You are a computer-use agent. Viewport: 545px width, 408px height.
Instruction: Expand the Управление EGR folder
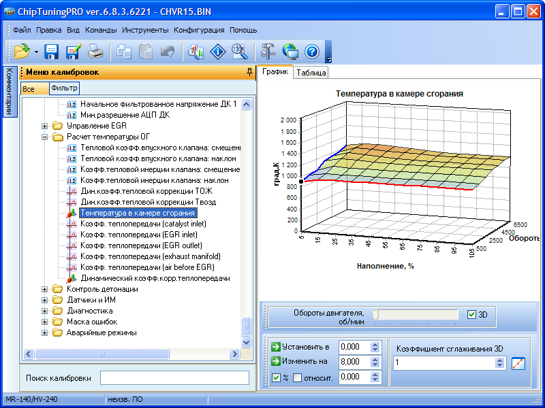tap(45, 126)
